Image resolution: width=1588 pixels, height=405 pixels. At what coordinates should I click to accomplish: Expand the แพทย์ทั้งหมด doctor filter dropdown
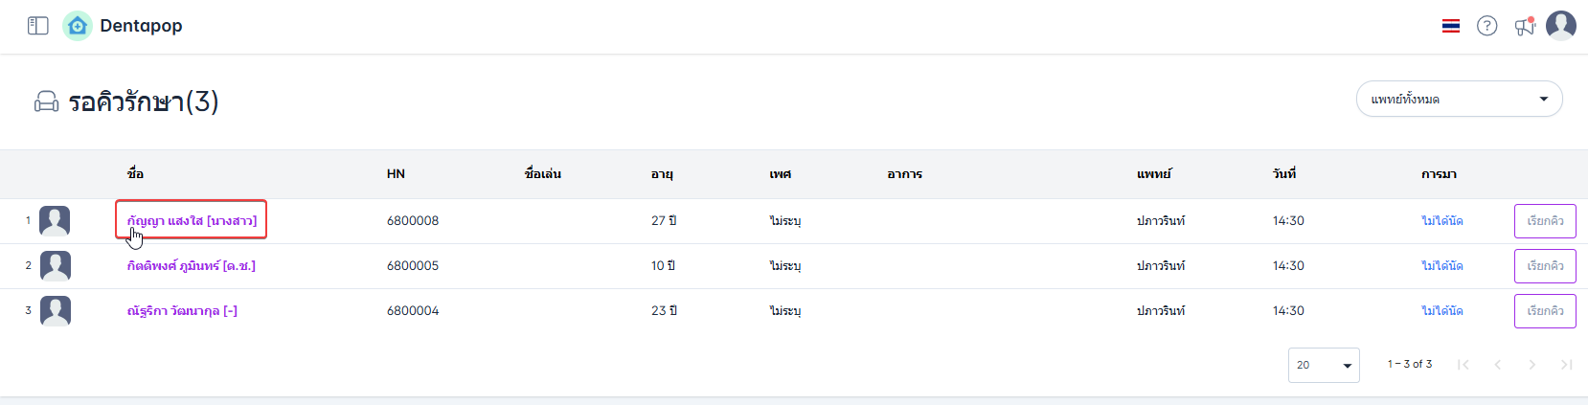pos(1459,99)
